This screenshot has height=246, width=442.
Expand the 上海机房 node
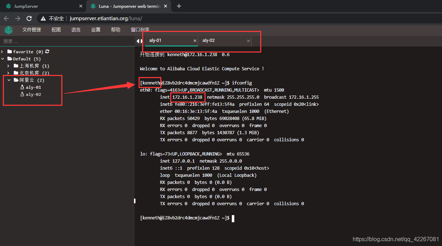[x=9, y=66]
